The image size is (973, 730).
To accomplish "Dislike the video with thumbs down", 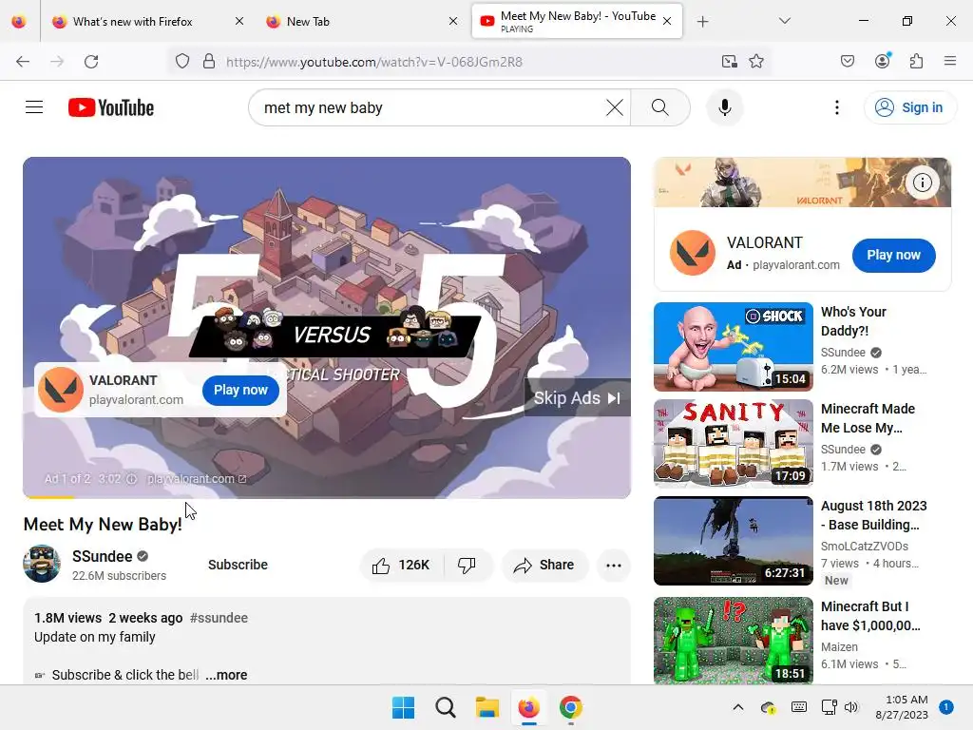I will [467, 565].
